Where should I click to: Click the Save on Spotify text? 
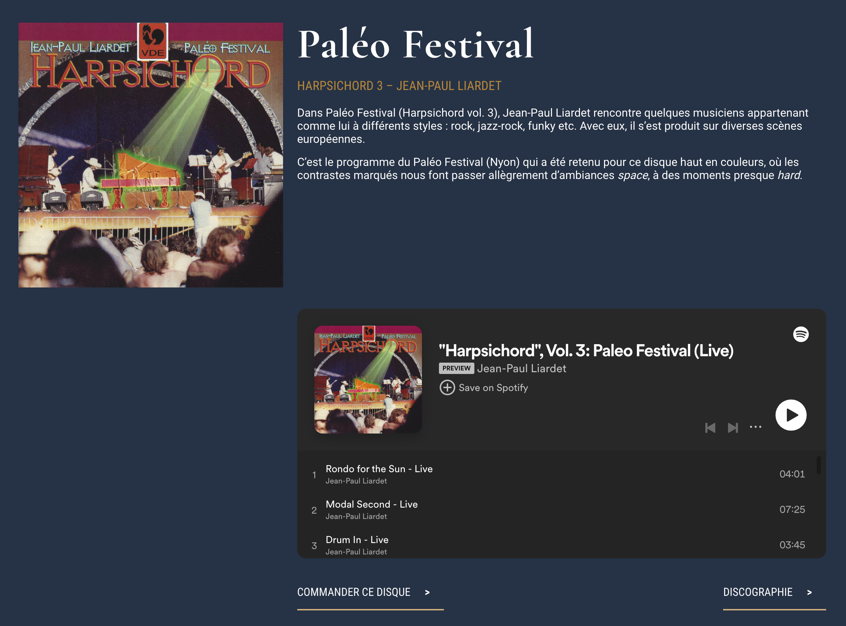(x=493, y=388)
